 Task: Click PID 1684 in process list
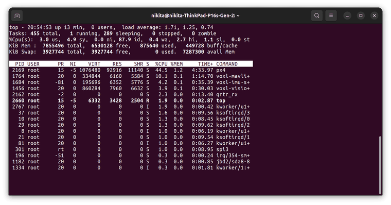pos(18,82)
